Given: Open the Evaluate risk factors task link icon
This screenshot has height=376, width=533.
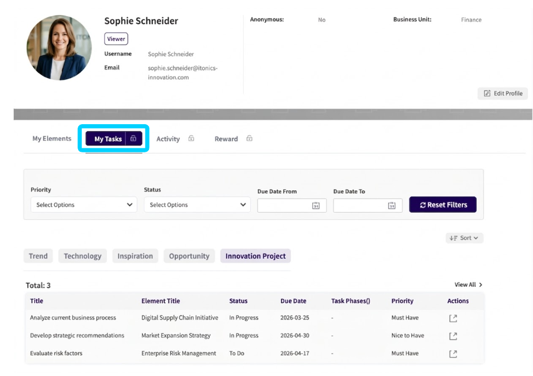Looking at the screenshot, I should 453,354.
